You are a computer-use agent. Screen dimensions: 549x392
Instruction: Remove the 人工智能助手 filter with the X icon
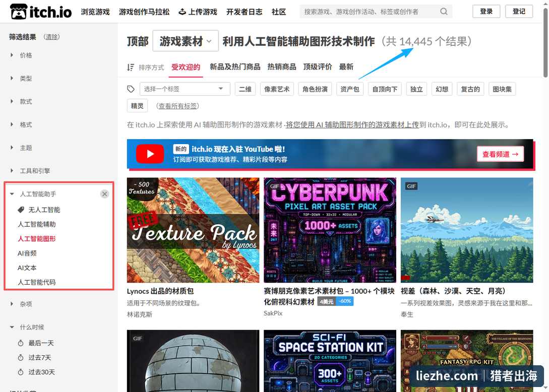point(104,194)
